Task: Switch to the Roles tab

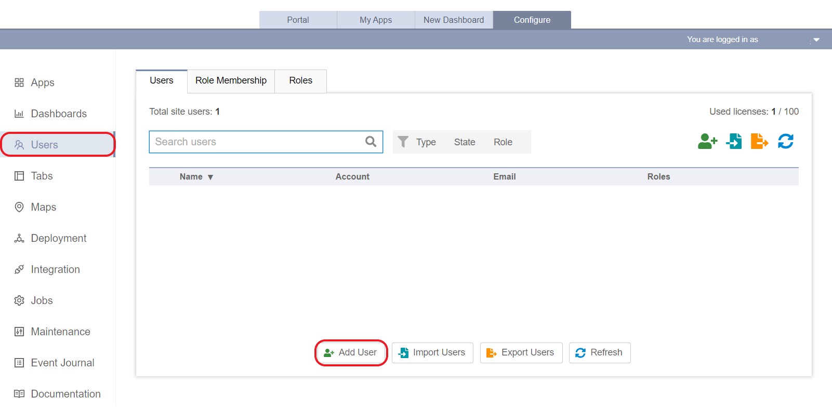Action: pyautogui.click(x=300, y=81)
